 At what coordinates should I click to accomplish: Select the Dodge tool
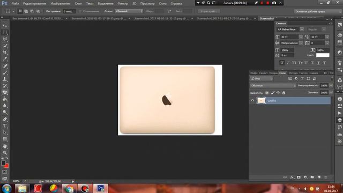coord(5,112)
